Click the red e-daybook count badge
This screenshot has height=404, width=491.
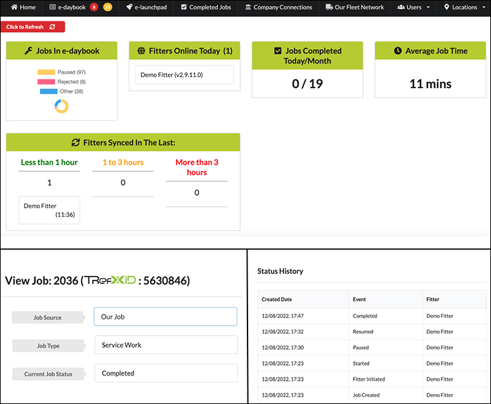94,7
